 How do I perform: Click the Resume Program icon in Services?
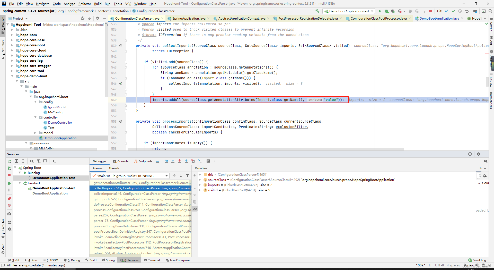pyautogui.click(x=9, y=183)
